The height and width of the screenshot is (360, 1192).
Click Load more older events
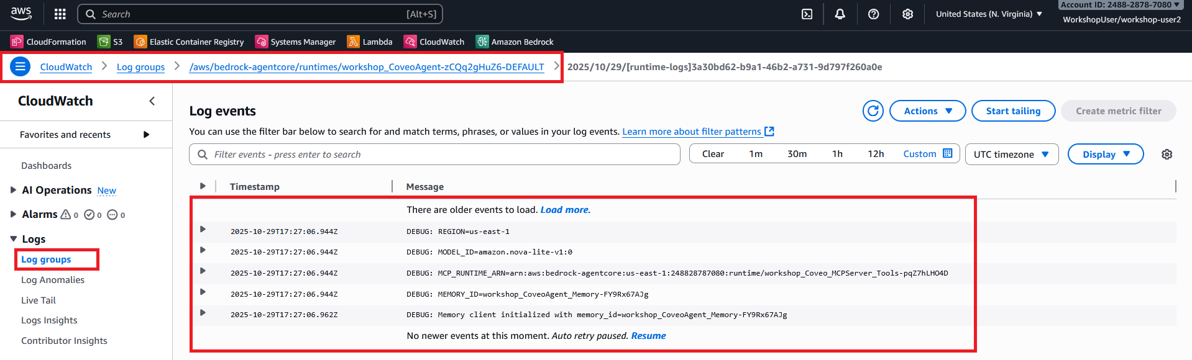(565, 210)
